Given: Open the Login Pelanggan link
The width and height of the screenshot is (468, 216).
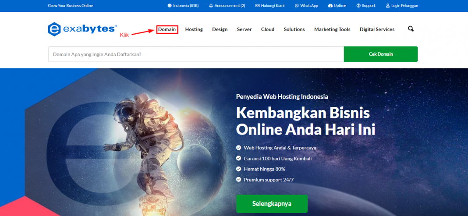Looking at the screenshot, I should [405, 6].
